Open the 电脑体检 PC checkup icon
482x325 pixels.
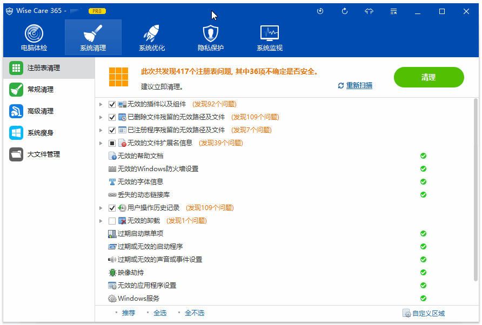coord(34,34)
